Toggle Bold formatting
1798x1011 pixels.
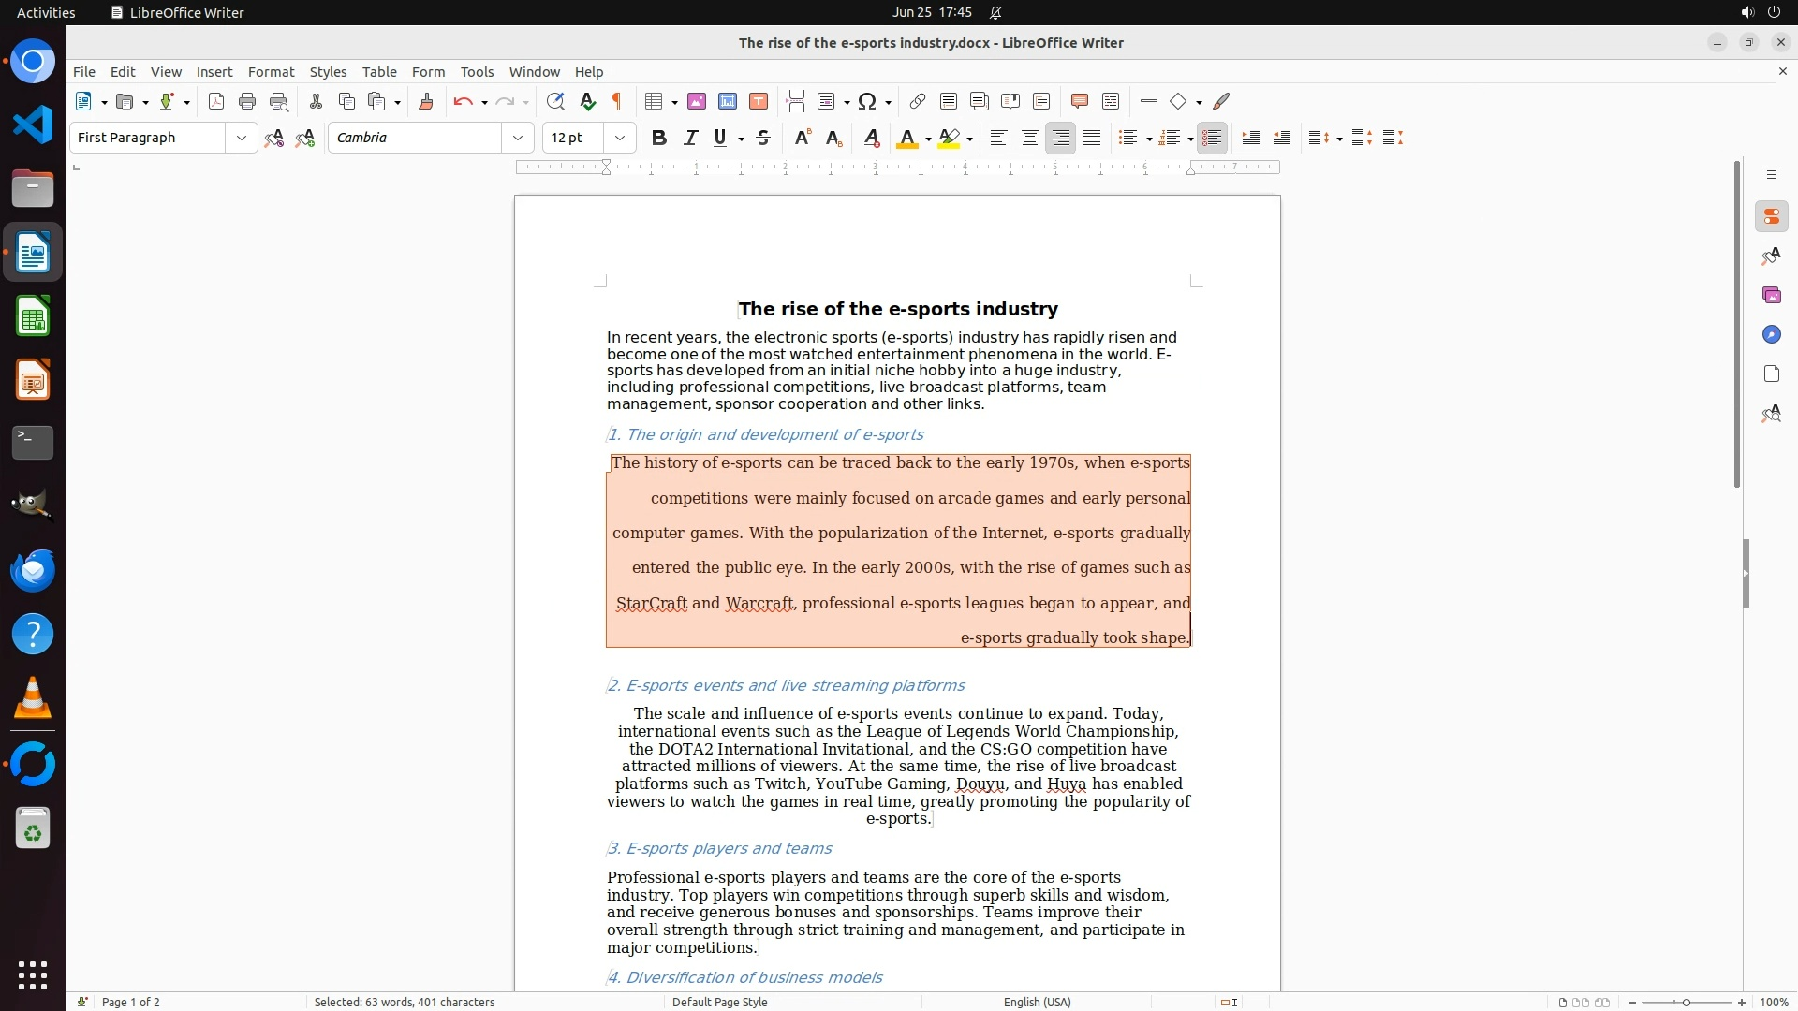click(x=659, y=138)
